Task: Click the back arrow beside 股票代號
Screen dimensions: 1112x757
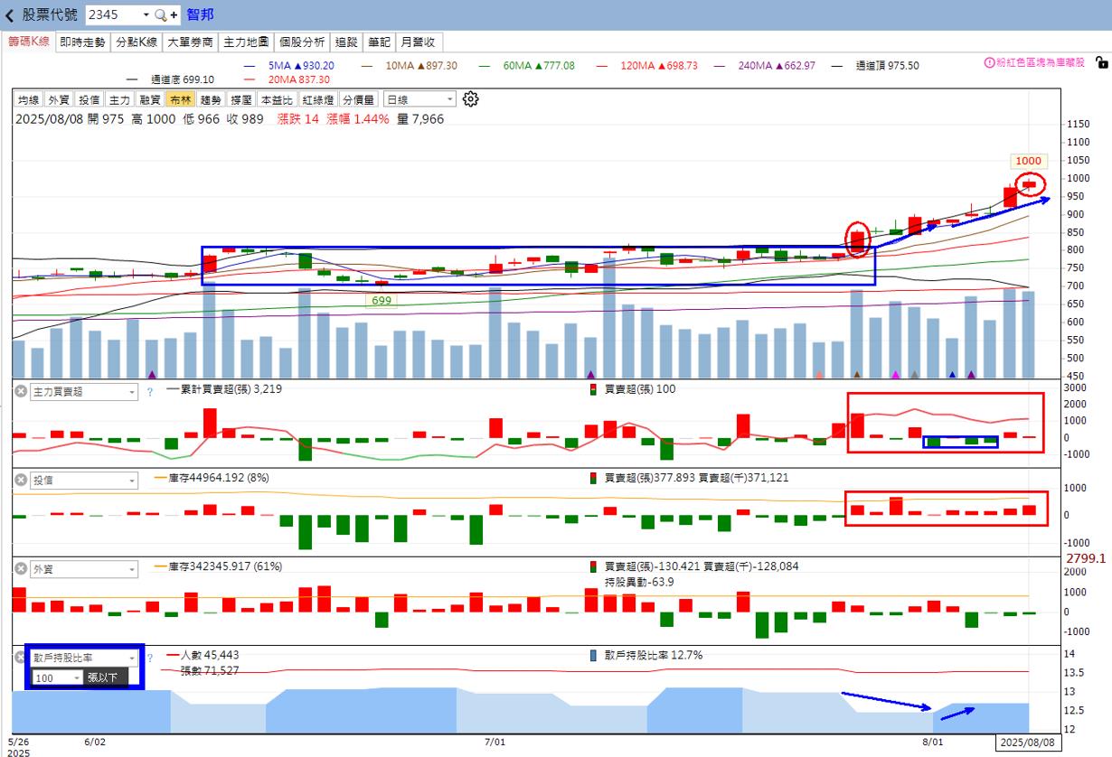Action: pyautogui.click(x=10, y=15)
